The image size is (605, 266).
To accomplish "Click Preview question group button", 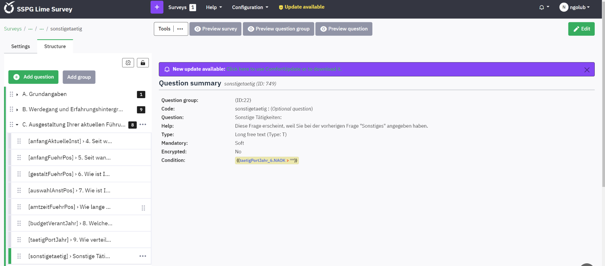I will [279, 29].
